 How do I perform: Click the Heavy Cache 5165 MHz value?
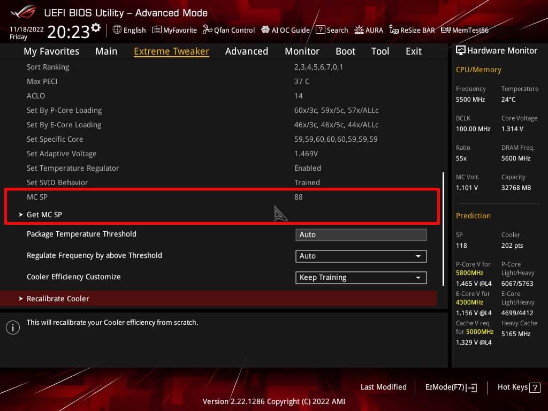point(516,334)
